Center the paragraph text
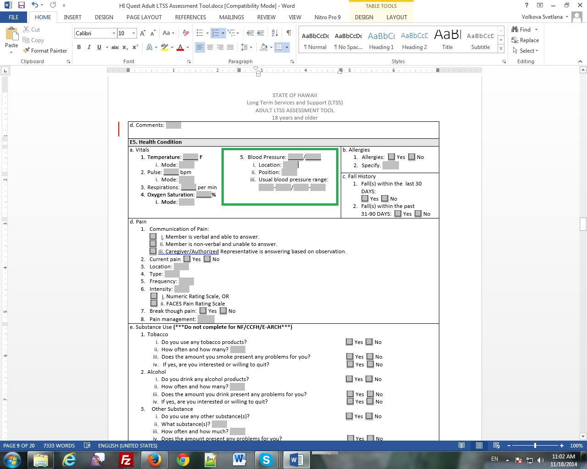Screen dimensions: 587x469 (210, 47)
